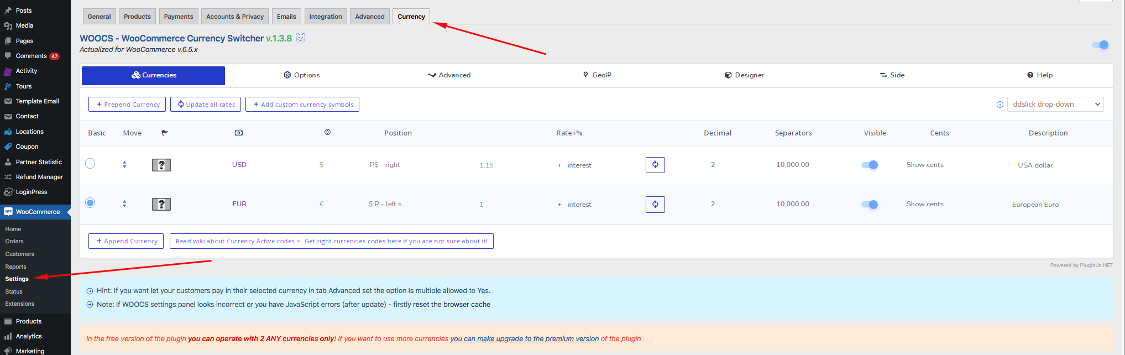Open the wiki about Currency Active codes
The width and height of the screenshot is (1125, 355).
point(332,241)
